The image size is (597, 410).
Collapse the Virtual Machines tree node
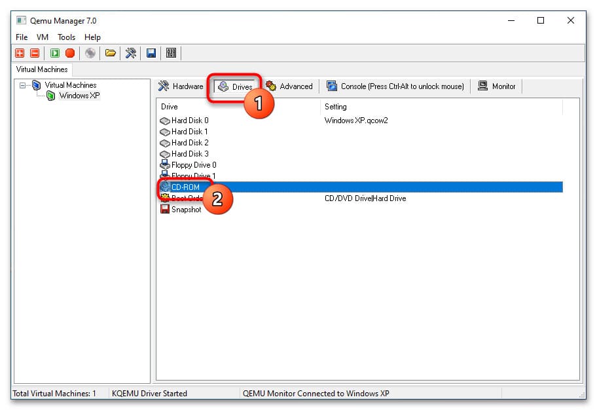tap(24, 85)
